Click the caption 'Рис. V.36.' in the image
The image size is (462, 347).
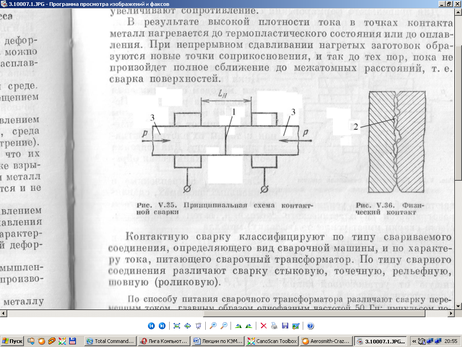pyautogui.click(x=375, y=206)
